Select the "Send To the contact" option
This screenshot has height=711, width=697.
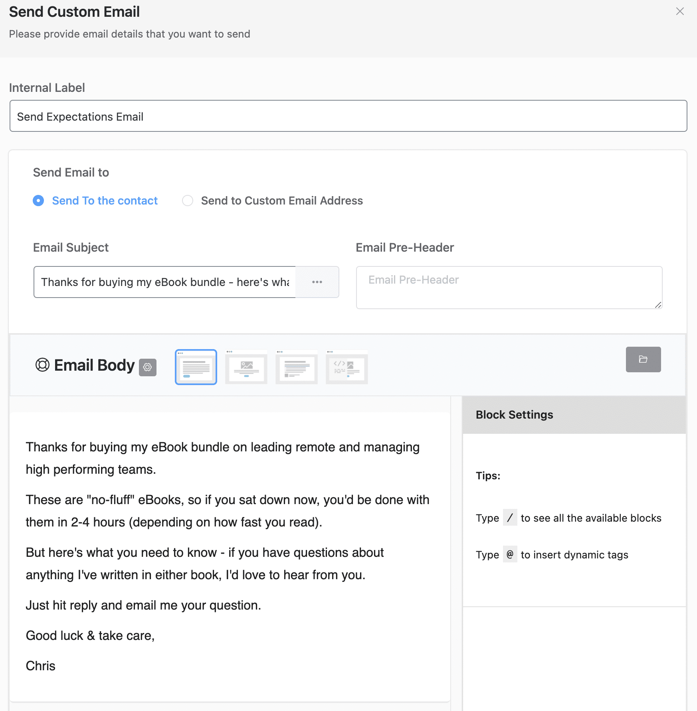click(x=38, y=201)
